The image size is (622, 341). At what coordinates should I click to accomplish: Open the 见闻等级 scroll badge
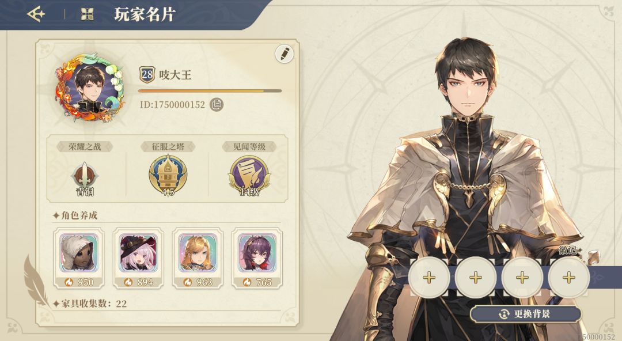click(249, 176)
